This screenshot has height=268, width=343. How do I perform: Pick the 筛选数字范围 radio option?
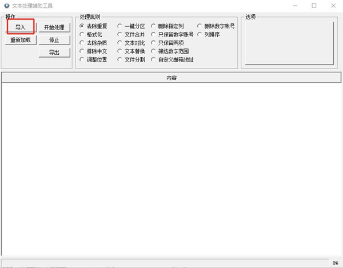[x=154, y=51]
